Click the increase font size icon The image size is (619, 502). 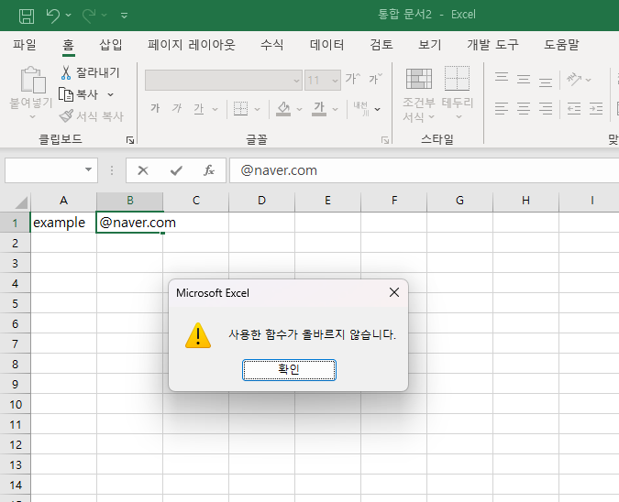(352, 79)
